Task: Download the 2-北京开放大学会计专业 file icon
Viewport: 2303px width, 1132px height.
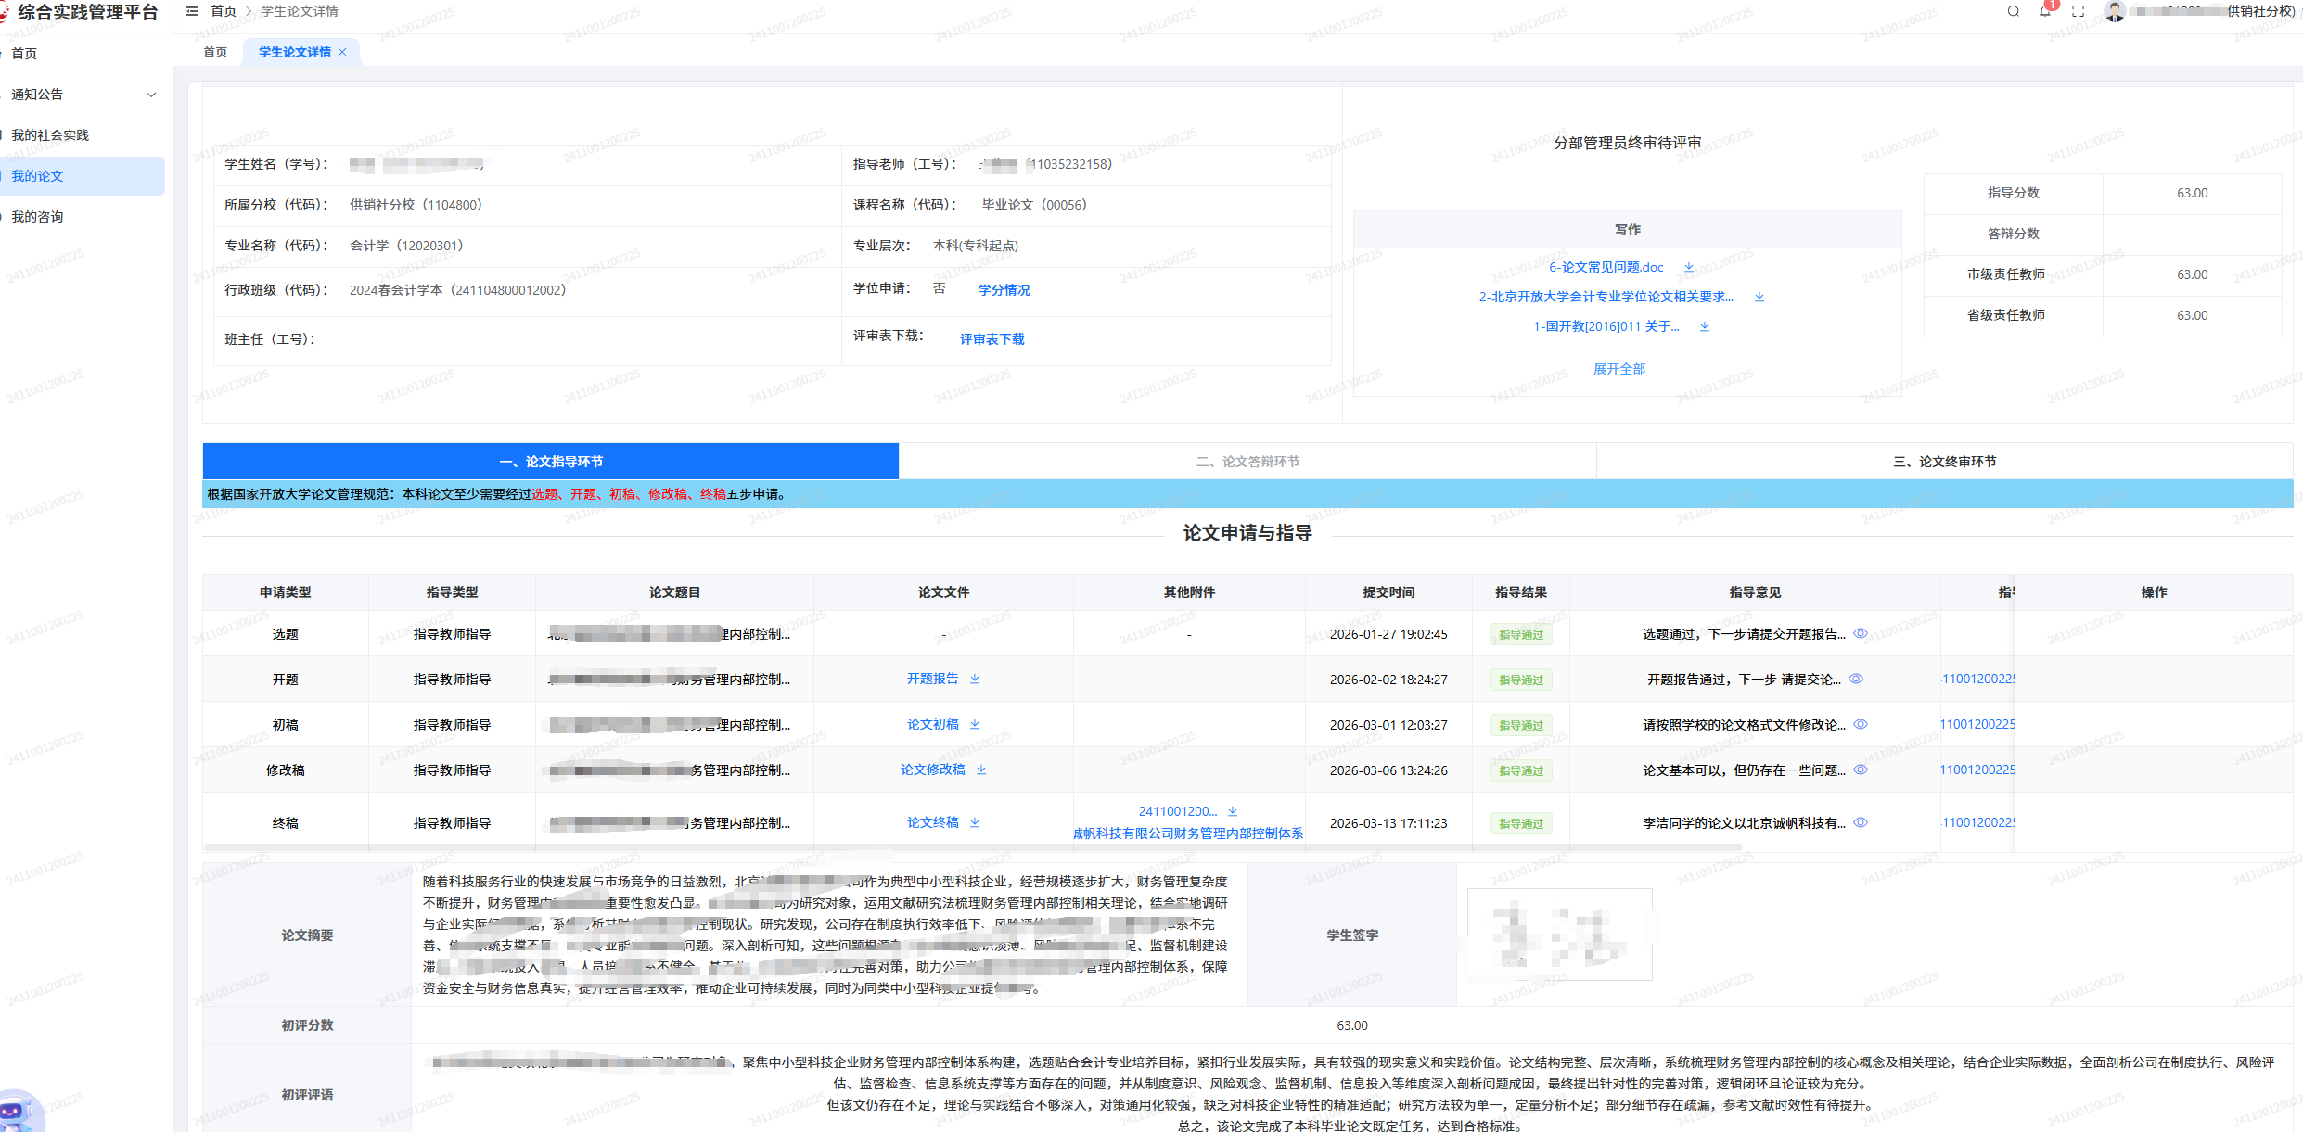Action: point(1759,297)
